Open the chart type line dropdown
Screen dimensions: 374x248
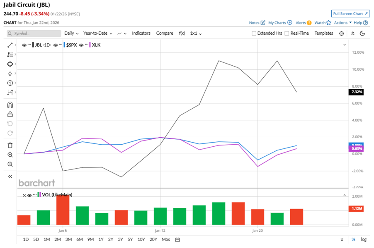(121, 33)
